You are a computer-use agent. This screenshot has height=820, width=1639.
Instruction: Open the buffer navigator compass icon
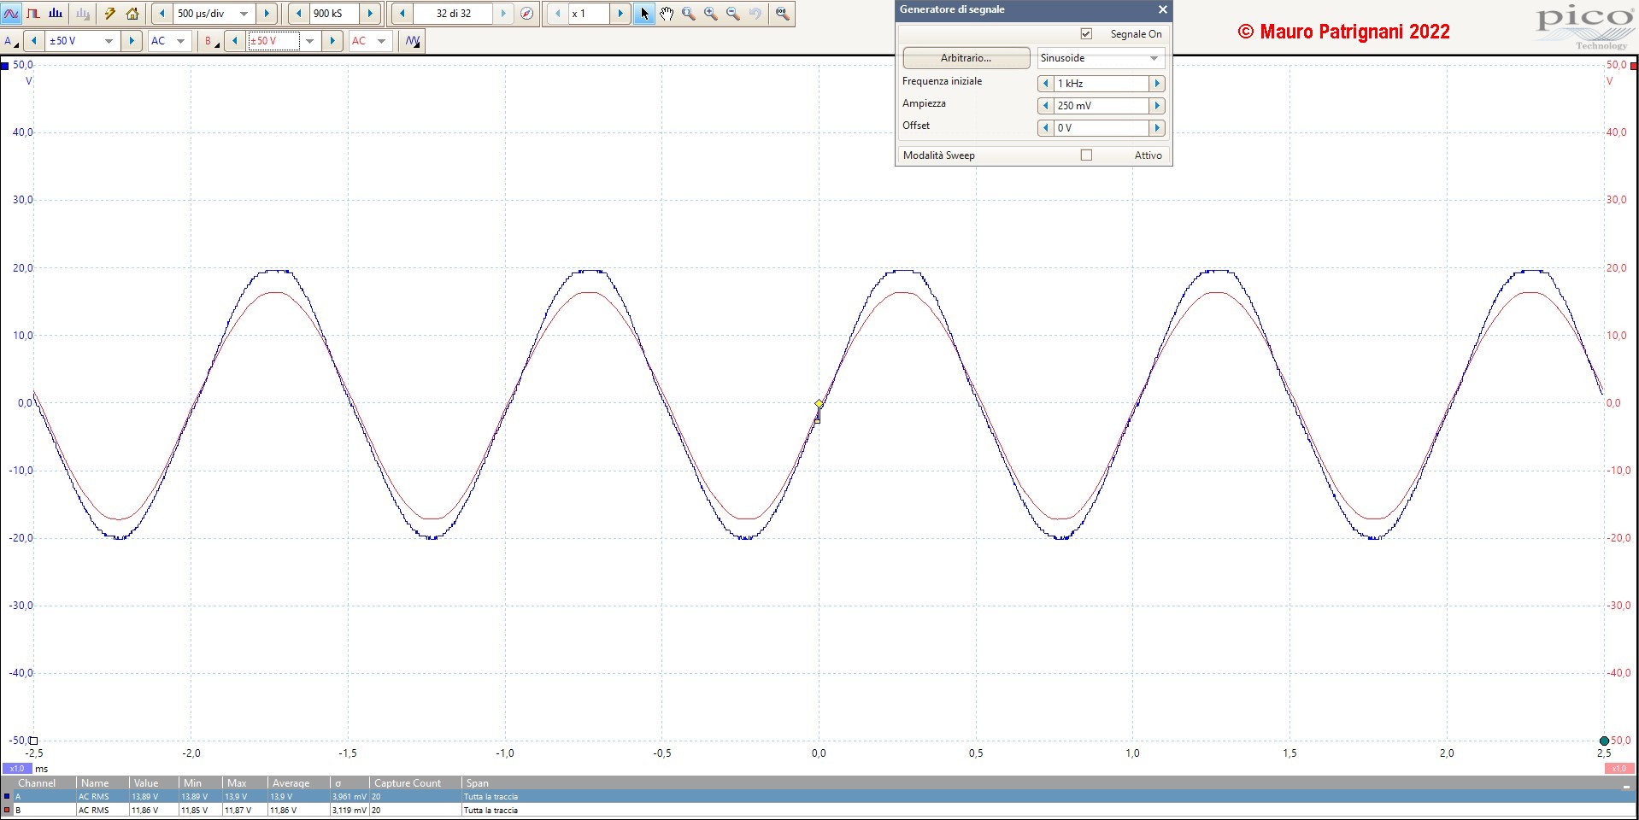click(527, 14)
